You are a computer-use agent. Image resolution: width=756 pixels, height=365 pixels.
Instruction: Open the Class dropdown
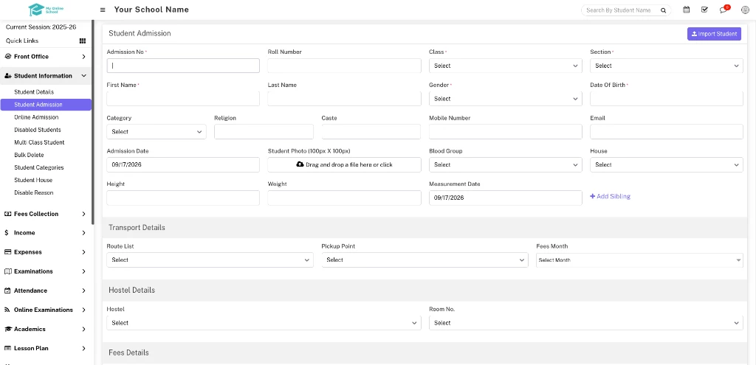505,66
